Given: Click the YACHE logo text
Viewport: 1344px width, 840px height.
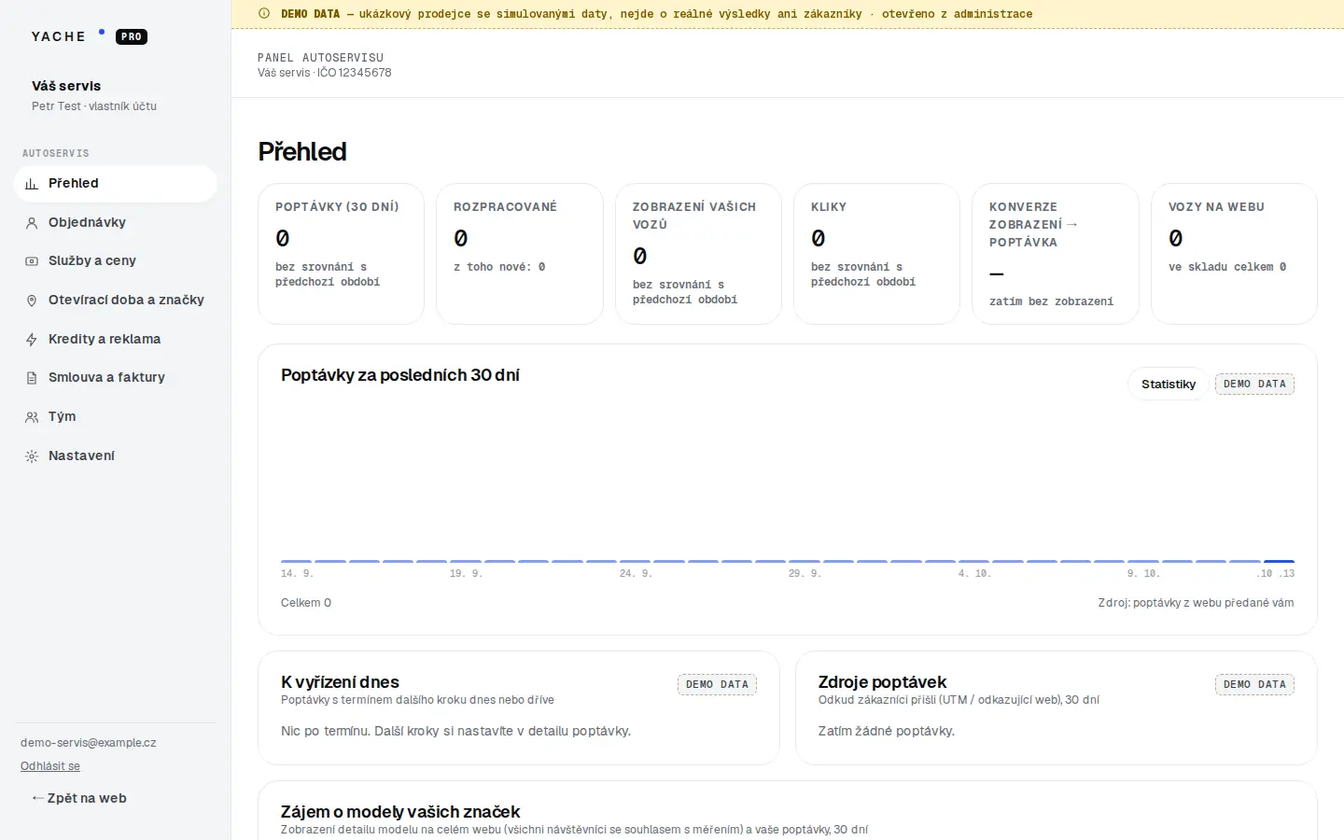Looking at the screenshot, I should 59,36.
